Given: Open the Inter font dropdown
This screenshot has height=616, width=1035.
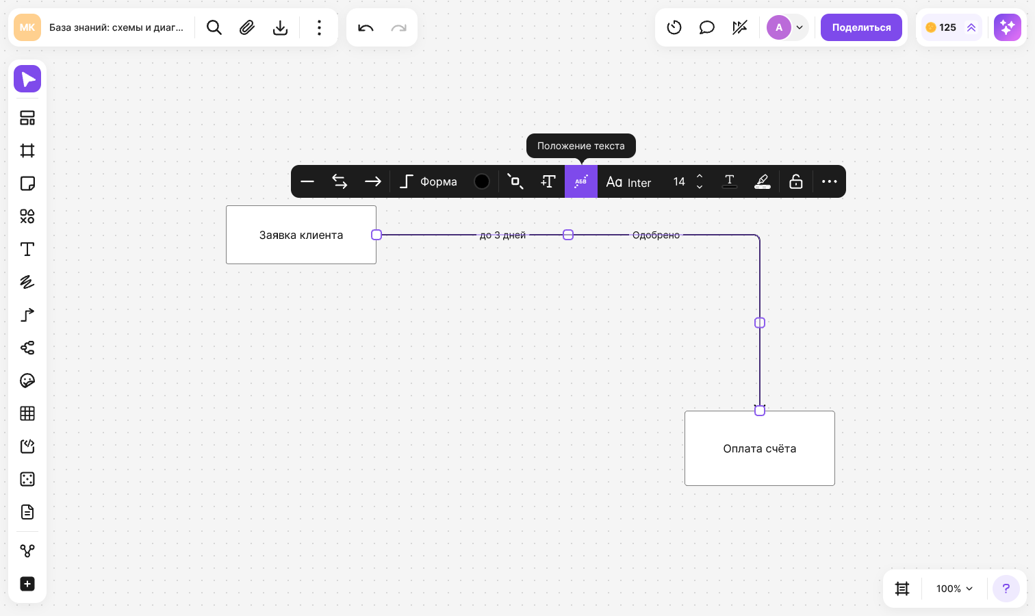Looking at the screenshot, I should 629,182.
